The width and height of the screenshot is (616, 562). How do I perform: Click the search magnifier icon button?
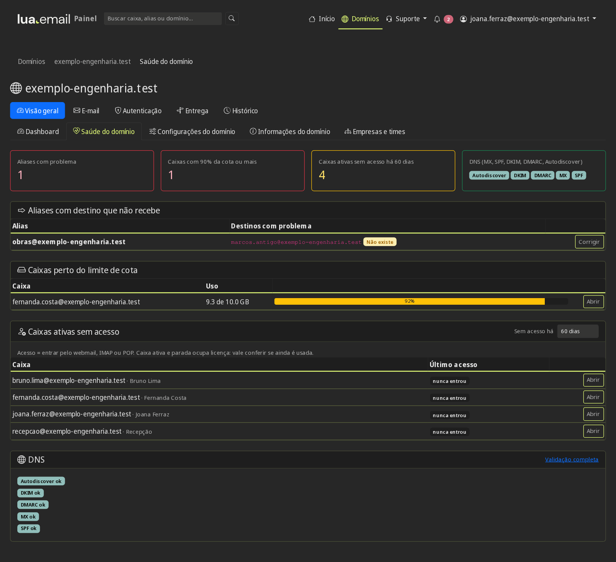click(x=232, y=18)
